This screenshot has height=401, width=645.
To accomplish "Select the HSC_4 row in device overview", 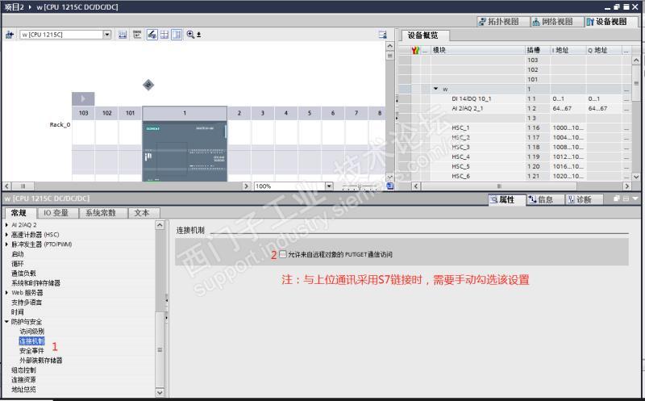I will [x=514, y=157].
